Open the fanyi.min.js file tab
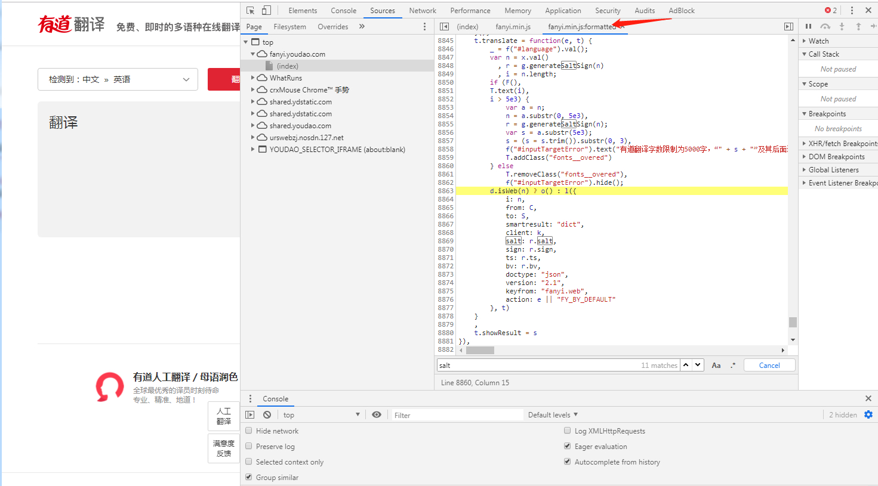This screenshot has height=486, width=878. [513, 27]
